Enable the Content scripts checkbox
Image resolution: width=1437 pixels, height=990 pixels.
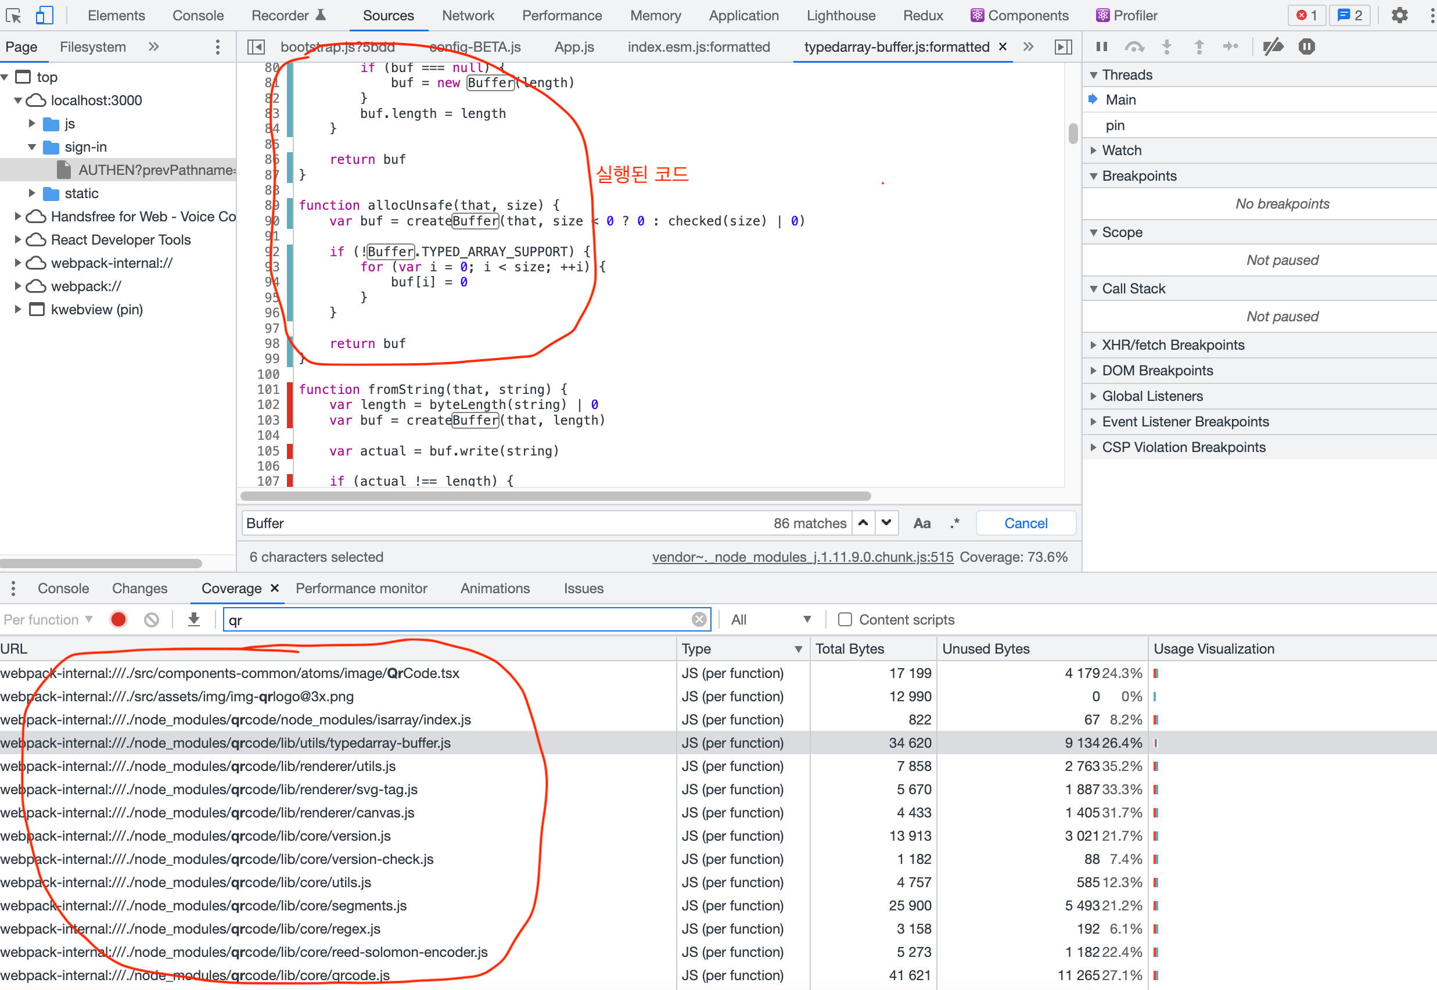click(x=844, y=619)
